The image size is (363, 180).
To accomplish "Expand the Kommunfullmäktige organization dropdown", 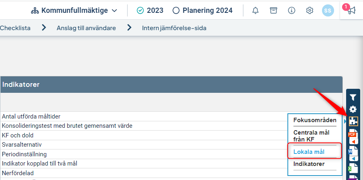I will click(74, 10).
